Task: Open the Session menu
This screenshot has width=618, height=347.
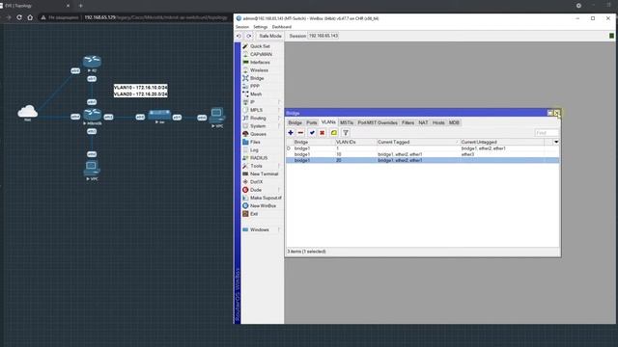Action: pyautogui.click(x=242, y=27)
